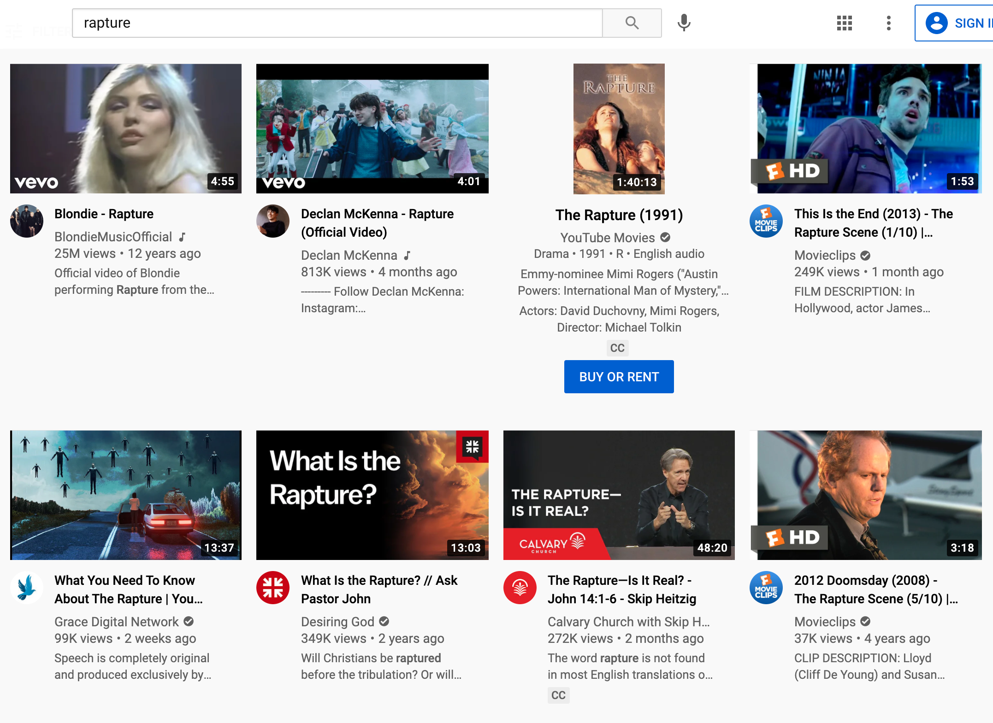Play 'The Rapture—Is It Real?' thumbnail

click(x=619, y=495)
